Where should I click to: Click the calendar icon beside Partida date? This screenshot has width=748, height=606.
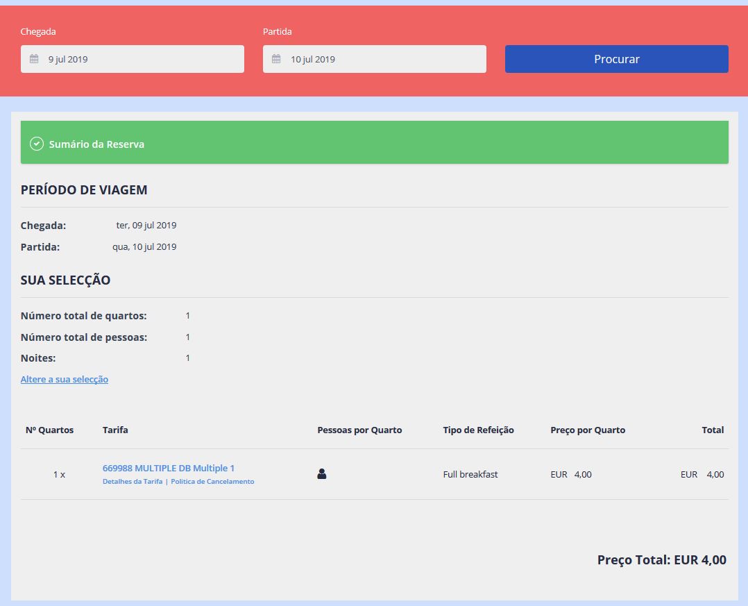click(275, 59)
